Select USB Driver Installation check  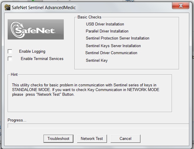coord(105,24)
